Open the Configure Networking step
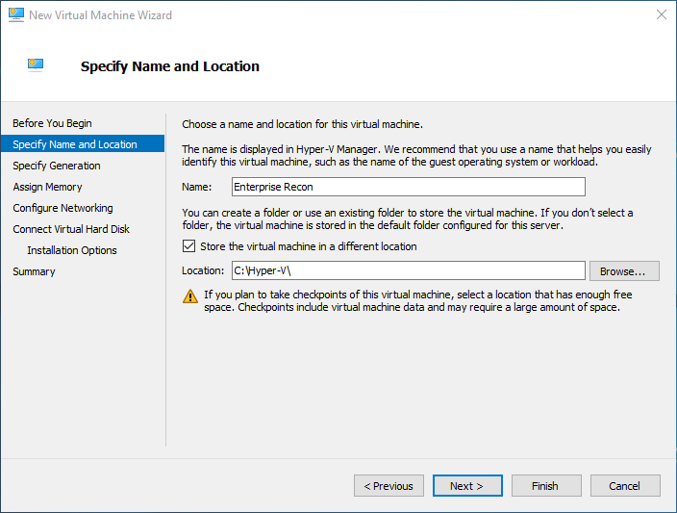677x513 pixels. pyautogui.click(x=63, y=208)
